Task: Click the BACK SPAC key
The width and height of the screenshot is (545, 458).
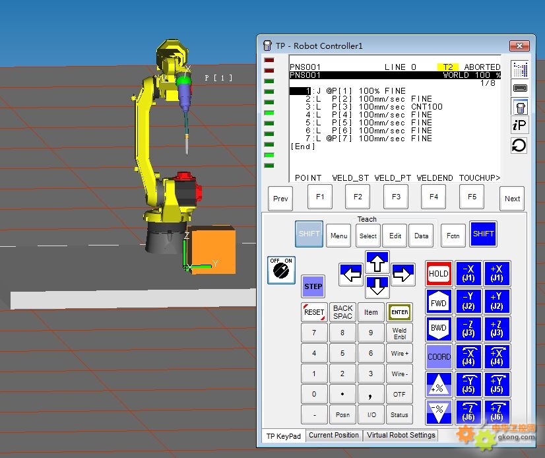Action: 342,312
